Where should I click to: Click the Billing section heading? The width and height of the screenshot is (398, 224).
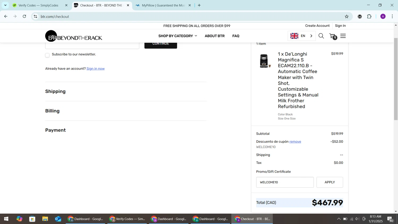(52, 111)
